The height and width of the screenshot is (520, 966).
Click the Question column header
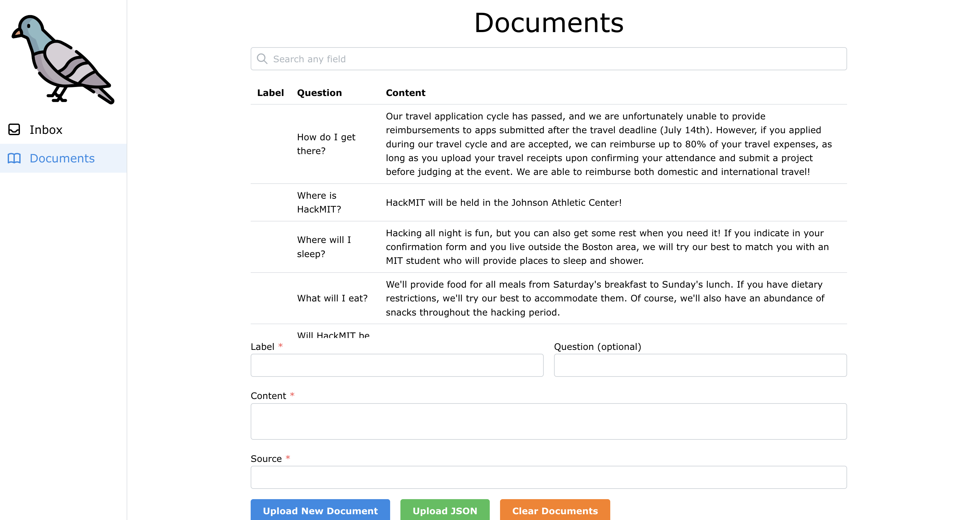click(x=319, y=92)
